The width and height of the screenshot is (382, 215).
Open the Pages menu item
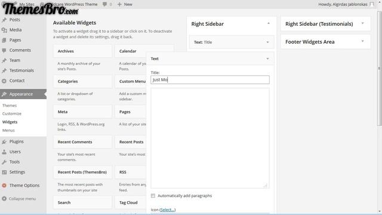coord(15,40)
